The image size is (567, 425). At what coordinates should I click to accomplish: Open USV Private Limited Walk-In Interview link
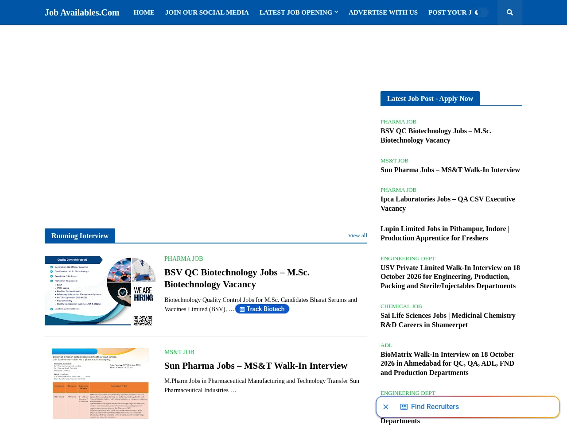pyautogui.click(x=450, y=277)
